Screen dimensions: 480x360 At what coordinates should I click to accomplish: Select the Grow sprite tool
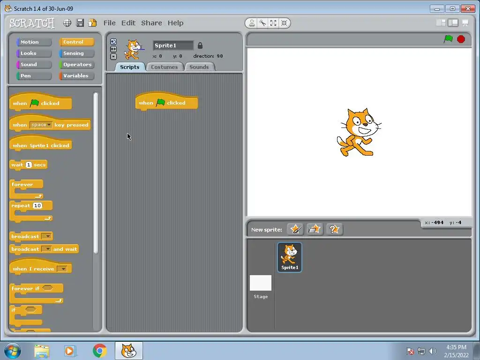point(273,23)
